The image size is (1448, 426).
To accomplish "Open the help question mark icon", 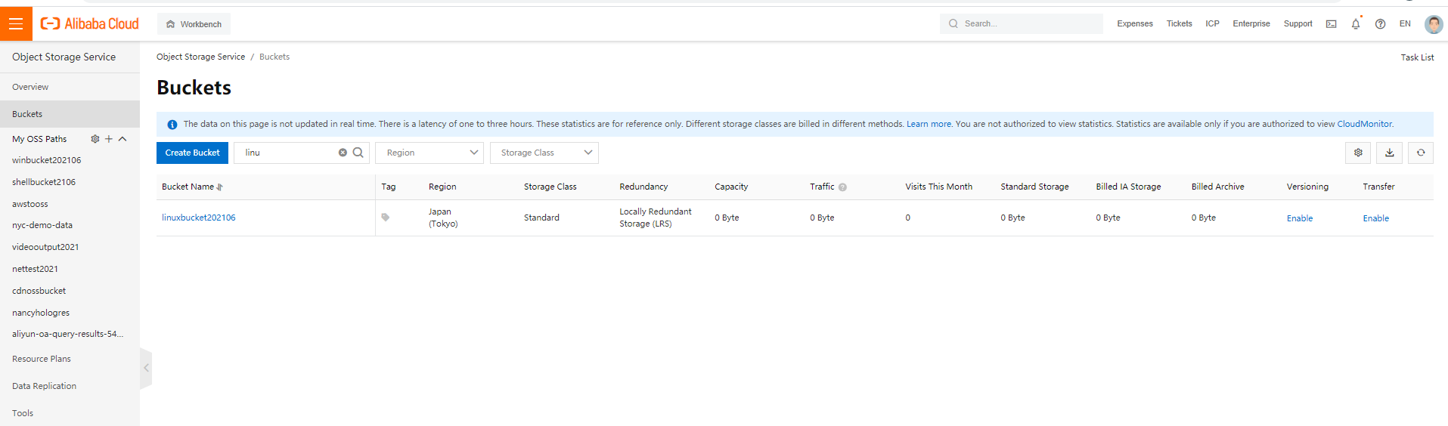I will click(x=1380, y=24).
